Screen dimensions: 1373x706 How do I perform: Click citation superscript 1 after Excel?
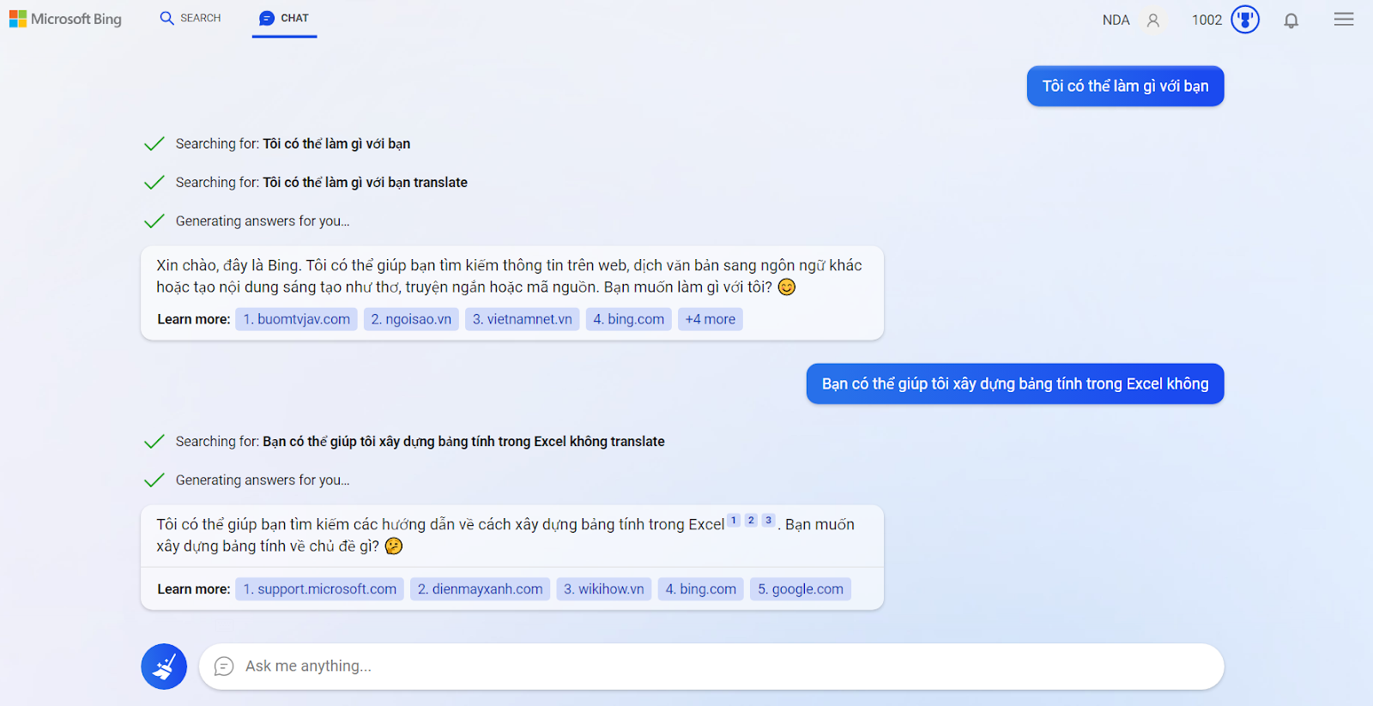734,521
